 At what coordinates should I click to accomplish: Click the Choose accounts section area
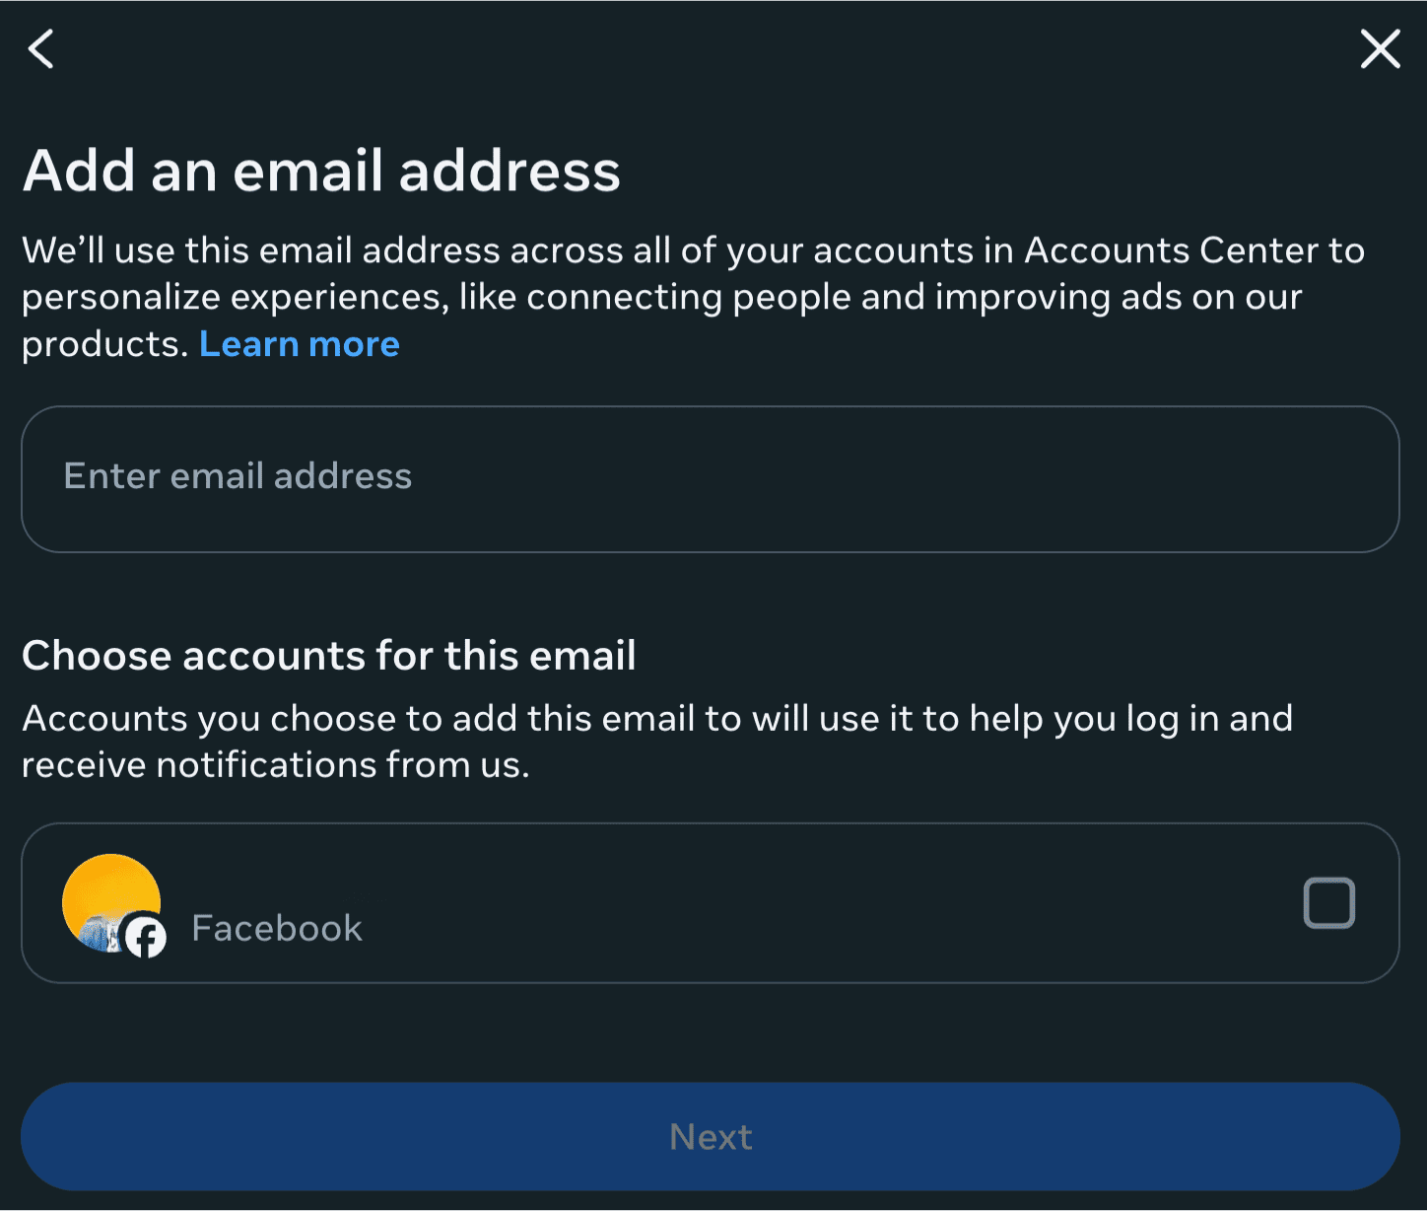click(x=329, y=655)
